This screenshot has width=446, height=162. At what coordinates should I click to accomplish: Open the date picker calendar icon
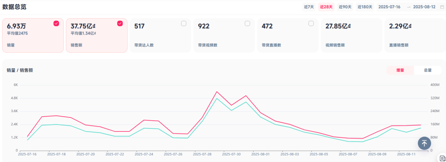(442, 7)
